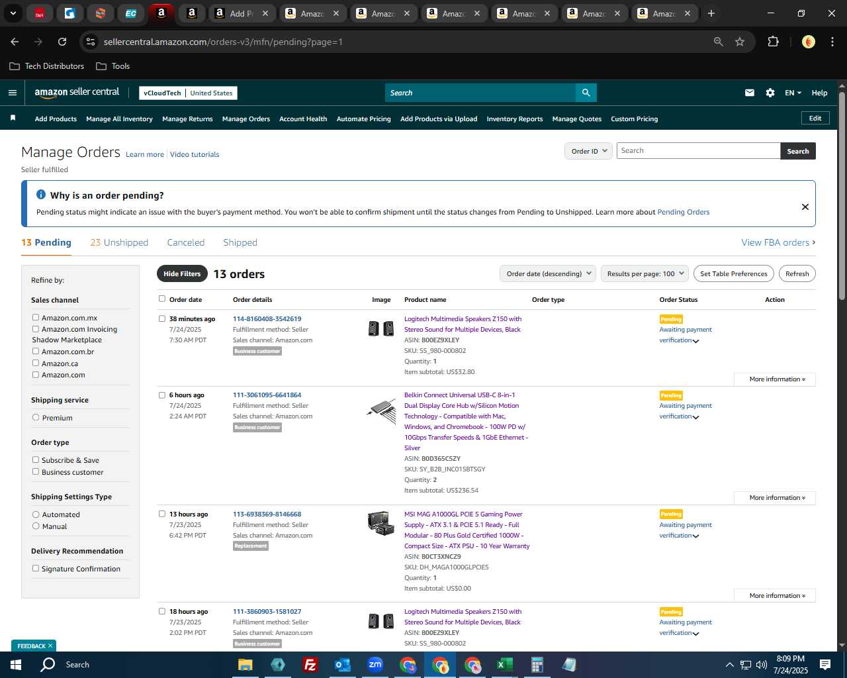Toggle the select-all orders checkbox

(x=161, y=299)
